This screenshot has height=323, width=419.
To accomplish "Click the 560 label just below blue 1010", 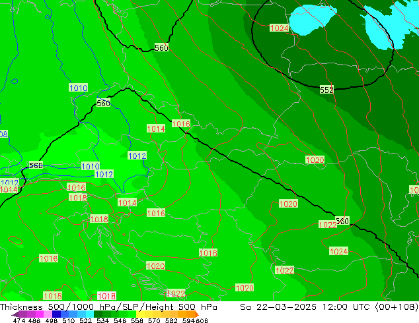I will (x=103, y=103).
